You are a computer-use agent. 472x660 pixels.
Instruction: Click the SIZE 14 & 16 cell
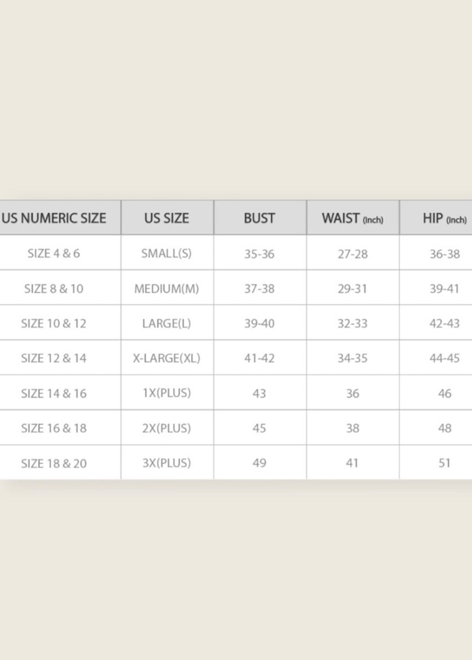pyautogui.click(x=54, y=393)
